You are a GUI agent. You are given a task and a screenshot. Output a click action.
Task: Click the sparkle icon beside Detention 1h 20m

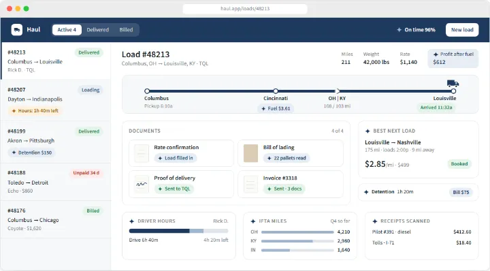[x=366, y=192]
